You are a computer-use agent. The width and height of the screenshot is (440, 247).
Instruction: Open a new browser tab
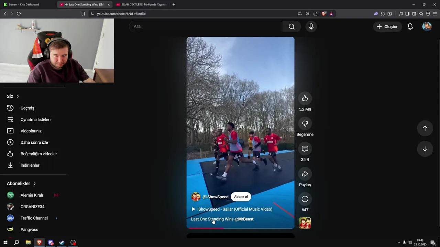coord(174,4)
